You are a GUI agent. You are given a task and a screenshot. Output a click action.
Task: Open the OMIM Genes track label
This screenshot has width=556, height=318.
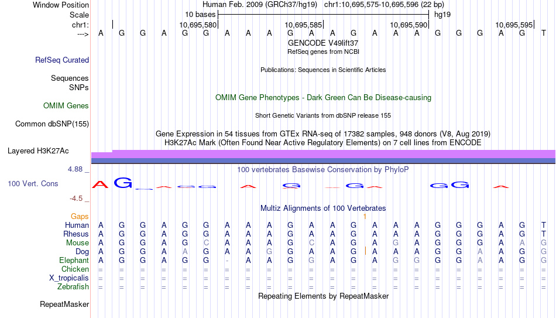66,106
